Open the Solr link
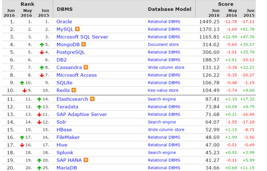Viewport: 267px width, 171px height. pyautogui.click(x=61, y=122)
